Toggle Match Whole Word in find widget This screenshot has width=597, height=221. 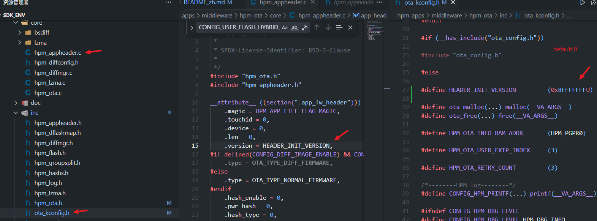pos(295,27)
